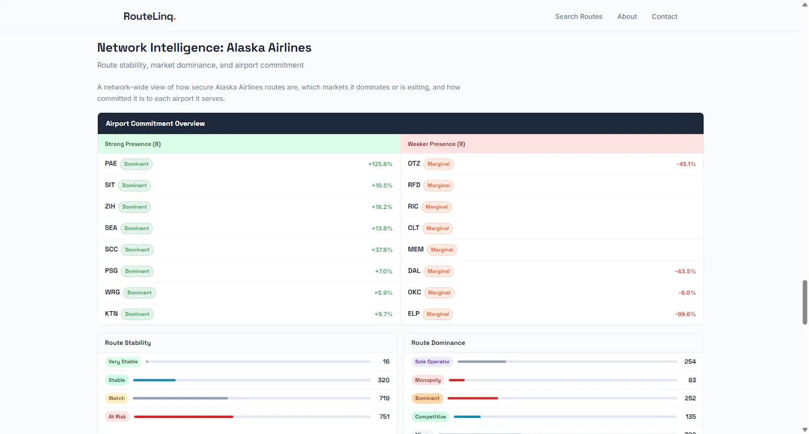The height and width of the screenshot is (434, 809).
Task: Click the Watch stability badge
Action: pos(116,398)
